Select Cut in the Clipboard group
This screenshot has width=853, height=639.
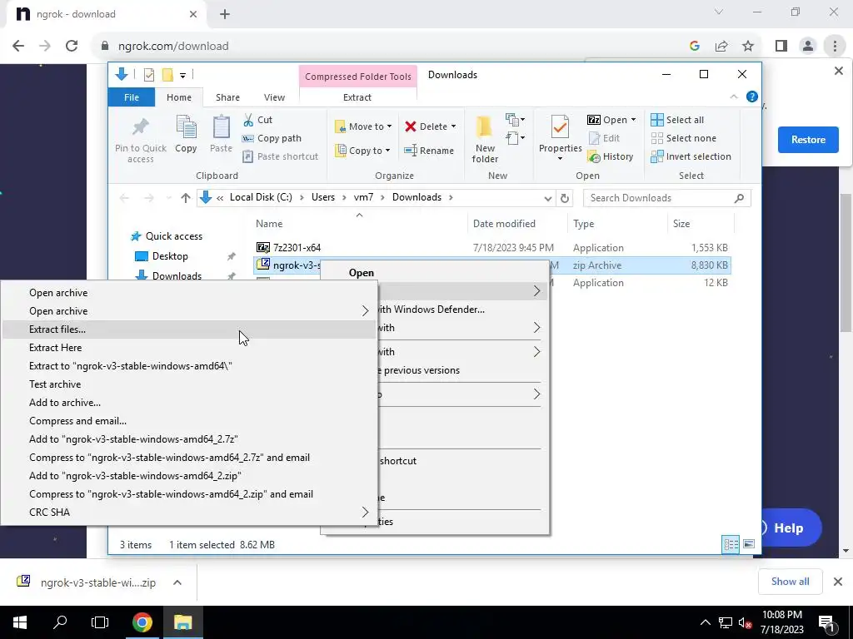pyautogui.click(x=258, y=120)
